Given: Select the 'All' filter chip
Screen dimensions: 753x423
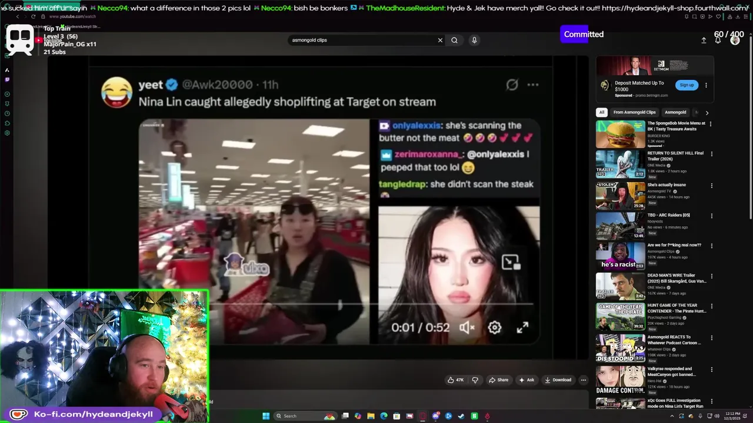Looking at the screenshot, I should 601,112.
